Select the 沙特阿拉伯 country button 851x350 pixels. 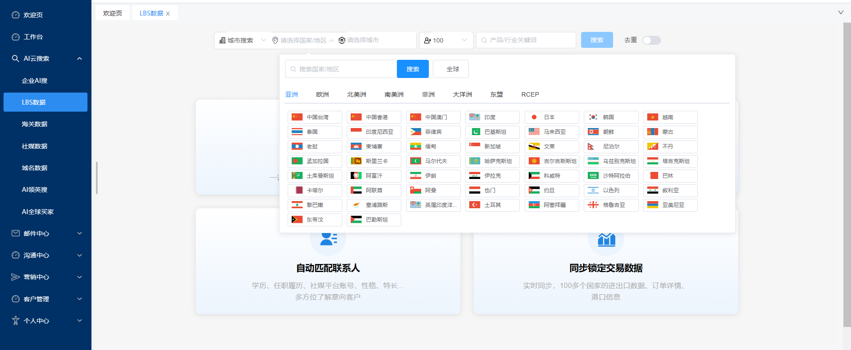(611, 175)
